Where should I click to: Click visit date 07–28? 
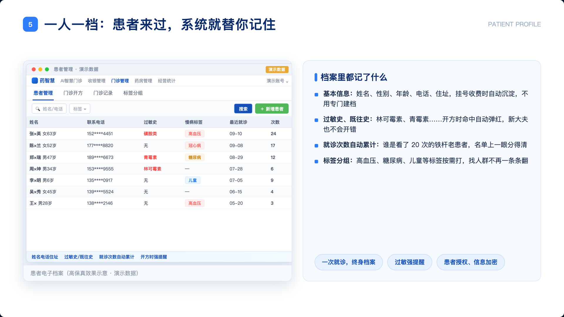[x=236, y=169]
